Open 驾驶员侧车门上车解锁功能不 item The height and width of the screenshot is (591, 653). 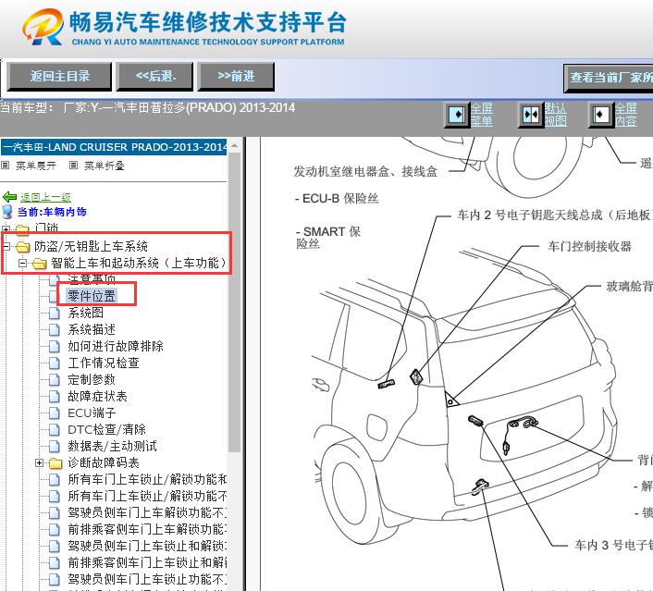pyautogui.click(x=147, y=512)
